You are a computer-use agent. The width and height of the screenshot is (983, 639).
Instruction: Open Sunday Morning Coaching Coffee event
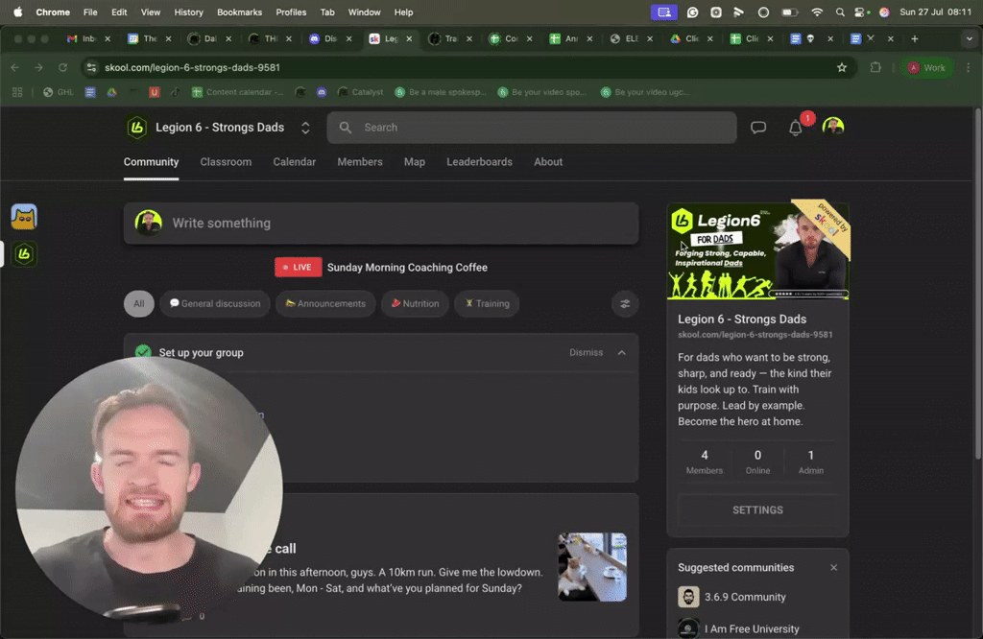(x=407, y=268)
